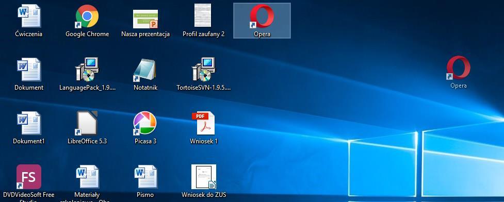The image size is (504, 202).
Task: Click the LibreOffice 5.3 label text
Action: tap(87, 141)
